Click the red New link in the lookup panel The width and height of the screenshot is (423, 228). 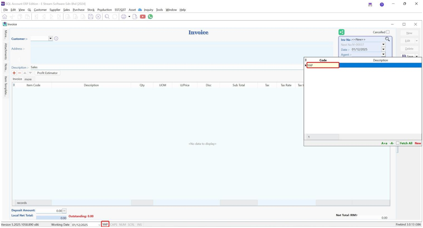click(x=418, y=143)
